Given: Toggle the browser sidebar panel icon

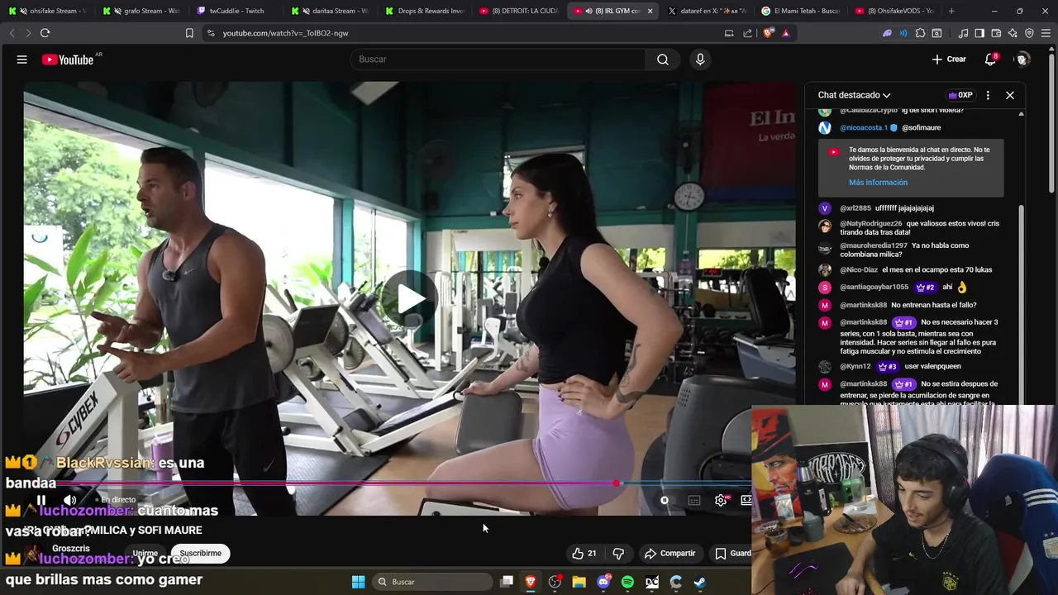Looking at the screenshot, I should (979, 33).
